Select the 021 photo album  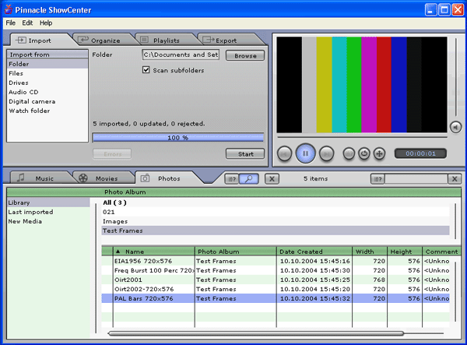[x=276, y=212]
